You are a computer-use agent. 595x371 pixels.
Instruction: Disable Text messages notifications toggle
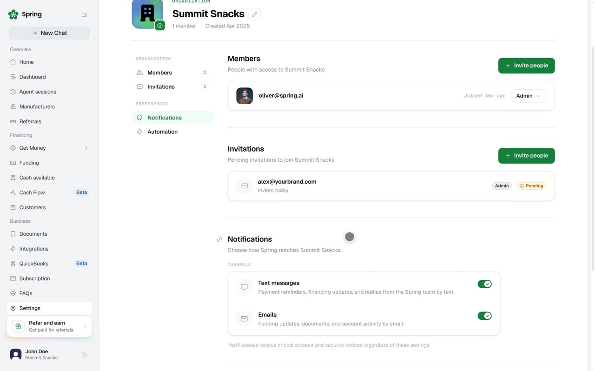pyautogui.click(x=484, y=284)
